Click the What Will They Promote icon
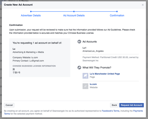This screenshot has height=119, width=148. click(x=79, y=68)
